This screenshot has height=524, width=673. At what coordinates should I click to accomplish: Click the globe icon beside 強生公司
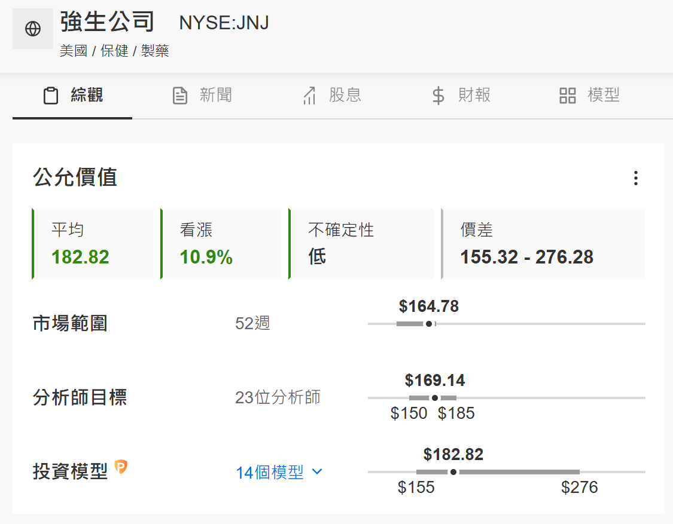pyautogui.click(x=33, y=29)
